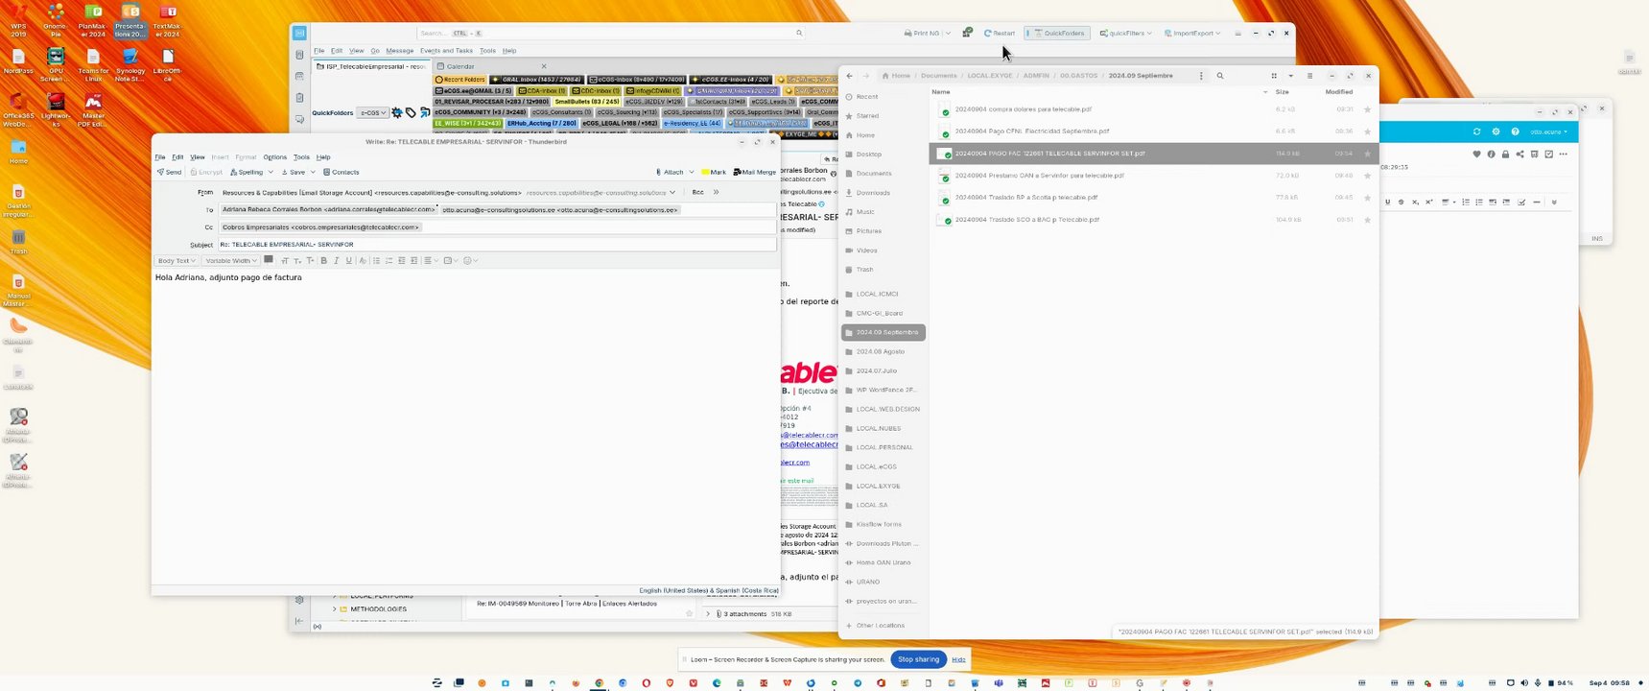This screenshot has height=691, width=1649.
Task: Open ImportExport toolbar button
Action: coord(1192,33)
